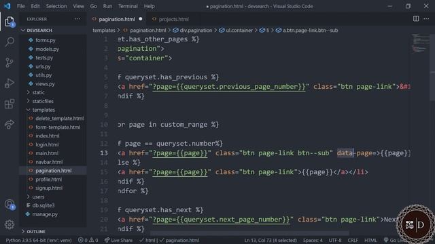Click errors and warnings status indicator
The image size is (435, 244).
[x=88, y=240]
